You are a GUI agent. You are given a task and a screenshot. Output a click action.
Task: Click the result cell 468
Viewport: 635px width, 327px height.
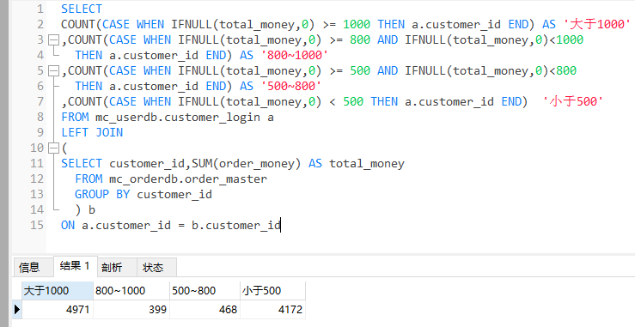(x=205, y=310)
